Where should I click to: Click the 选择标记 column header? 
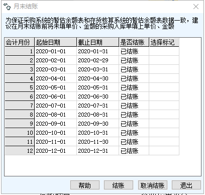click(164, 42)
